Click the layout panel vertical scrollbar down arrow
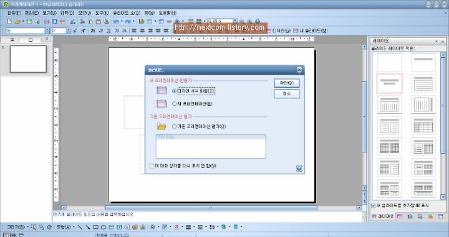 pos(443,197)
